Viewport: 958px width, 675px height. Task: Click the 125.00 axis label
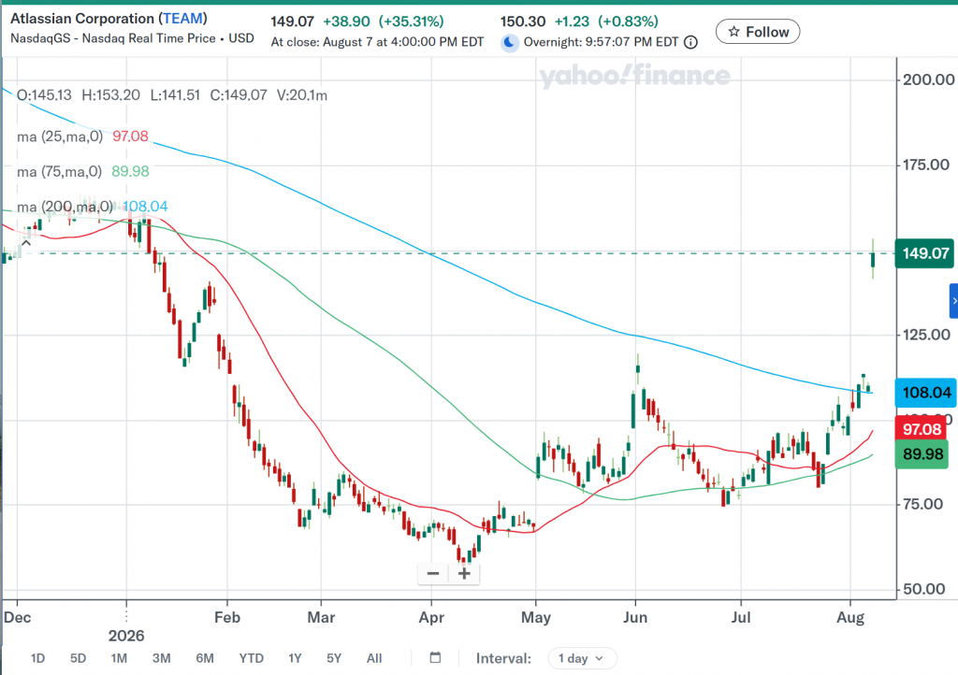coord(927,335)
